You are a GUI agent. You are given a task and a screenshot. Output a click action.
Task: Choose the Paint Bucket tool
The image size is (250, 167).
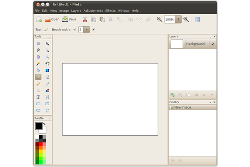tap(38, 70)
